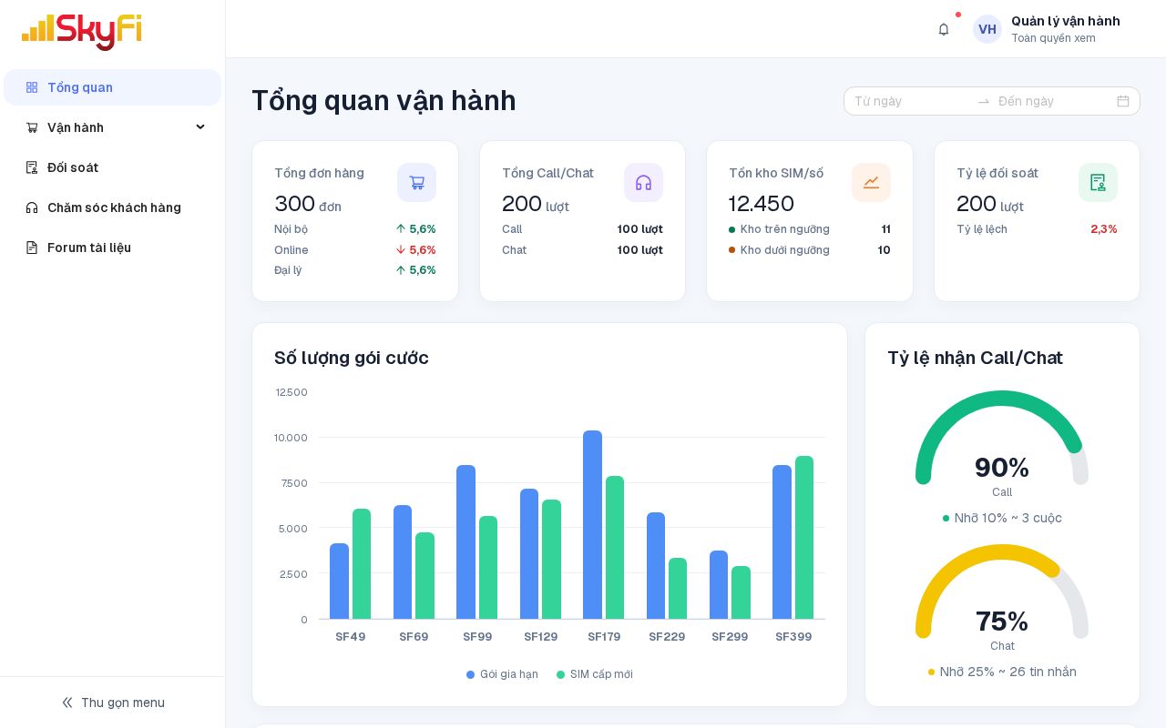Screen dimensions: 1166x728
Task: Click the Quản lý vận hành profile name
Action: tap(1066, 21)
